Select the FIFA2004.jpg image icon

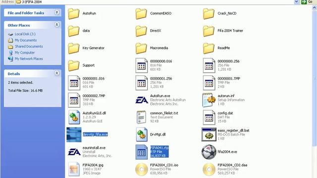click(74, 169)
